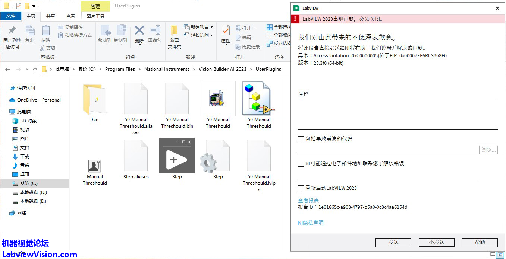This screenshot has height=259, width=506.
Task: Open the 轻松访问 dropdown menu
Action: click(x=211, y=35)
